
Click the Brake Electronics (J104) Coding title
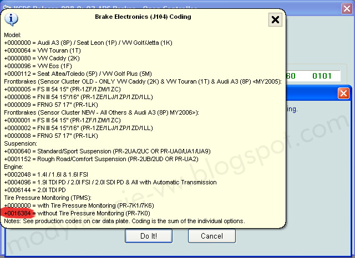(x=143, y=17)
